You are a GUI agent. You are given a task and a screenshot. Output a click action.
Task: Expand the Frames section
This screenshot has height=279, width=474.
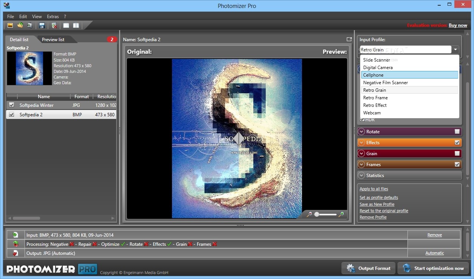(x=362, y=165)
